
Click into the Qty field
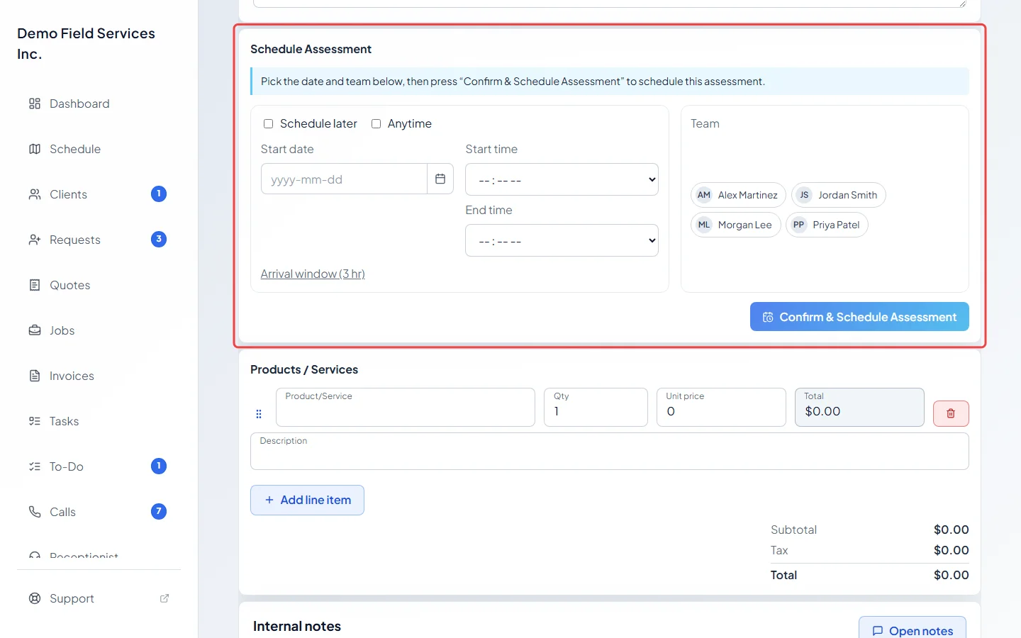click(x=596, y=407)
